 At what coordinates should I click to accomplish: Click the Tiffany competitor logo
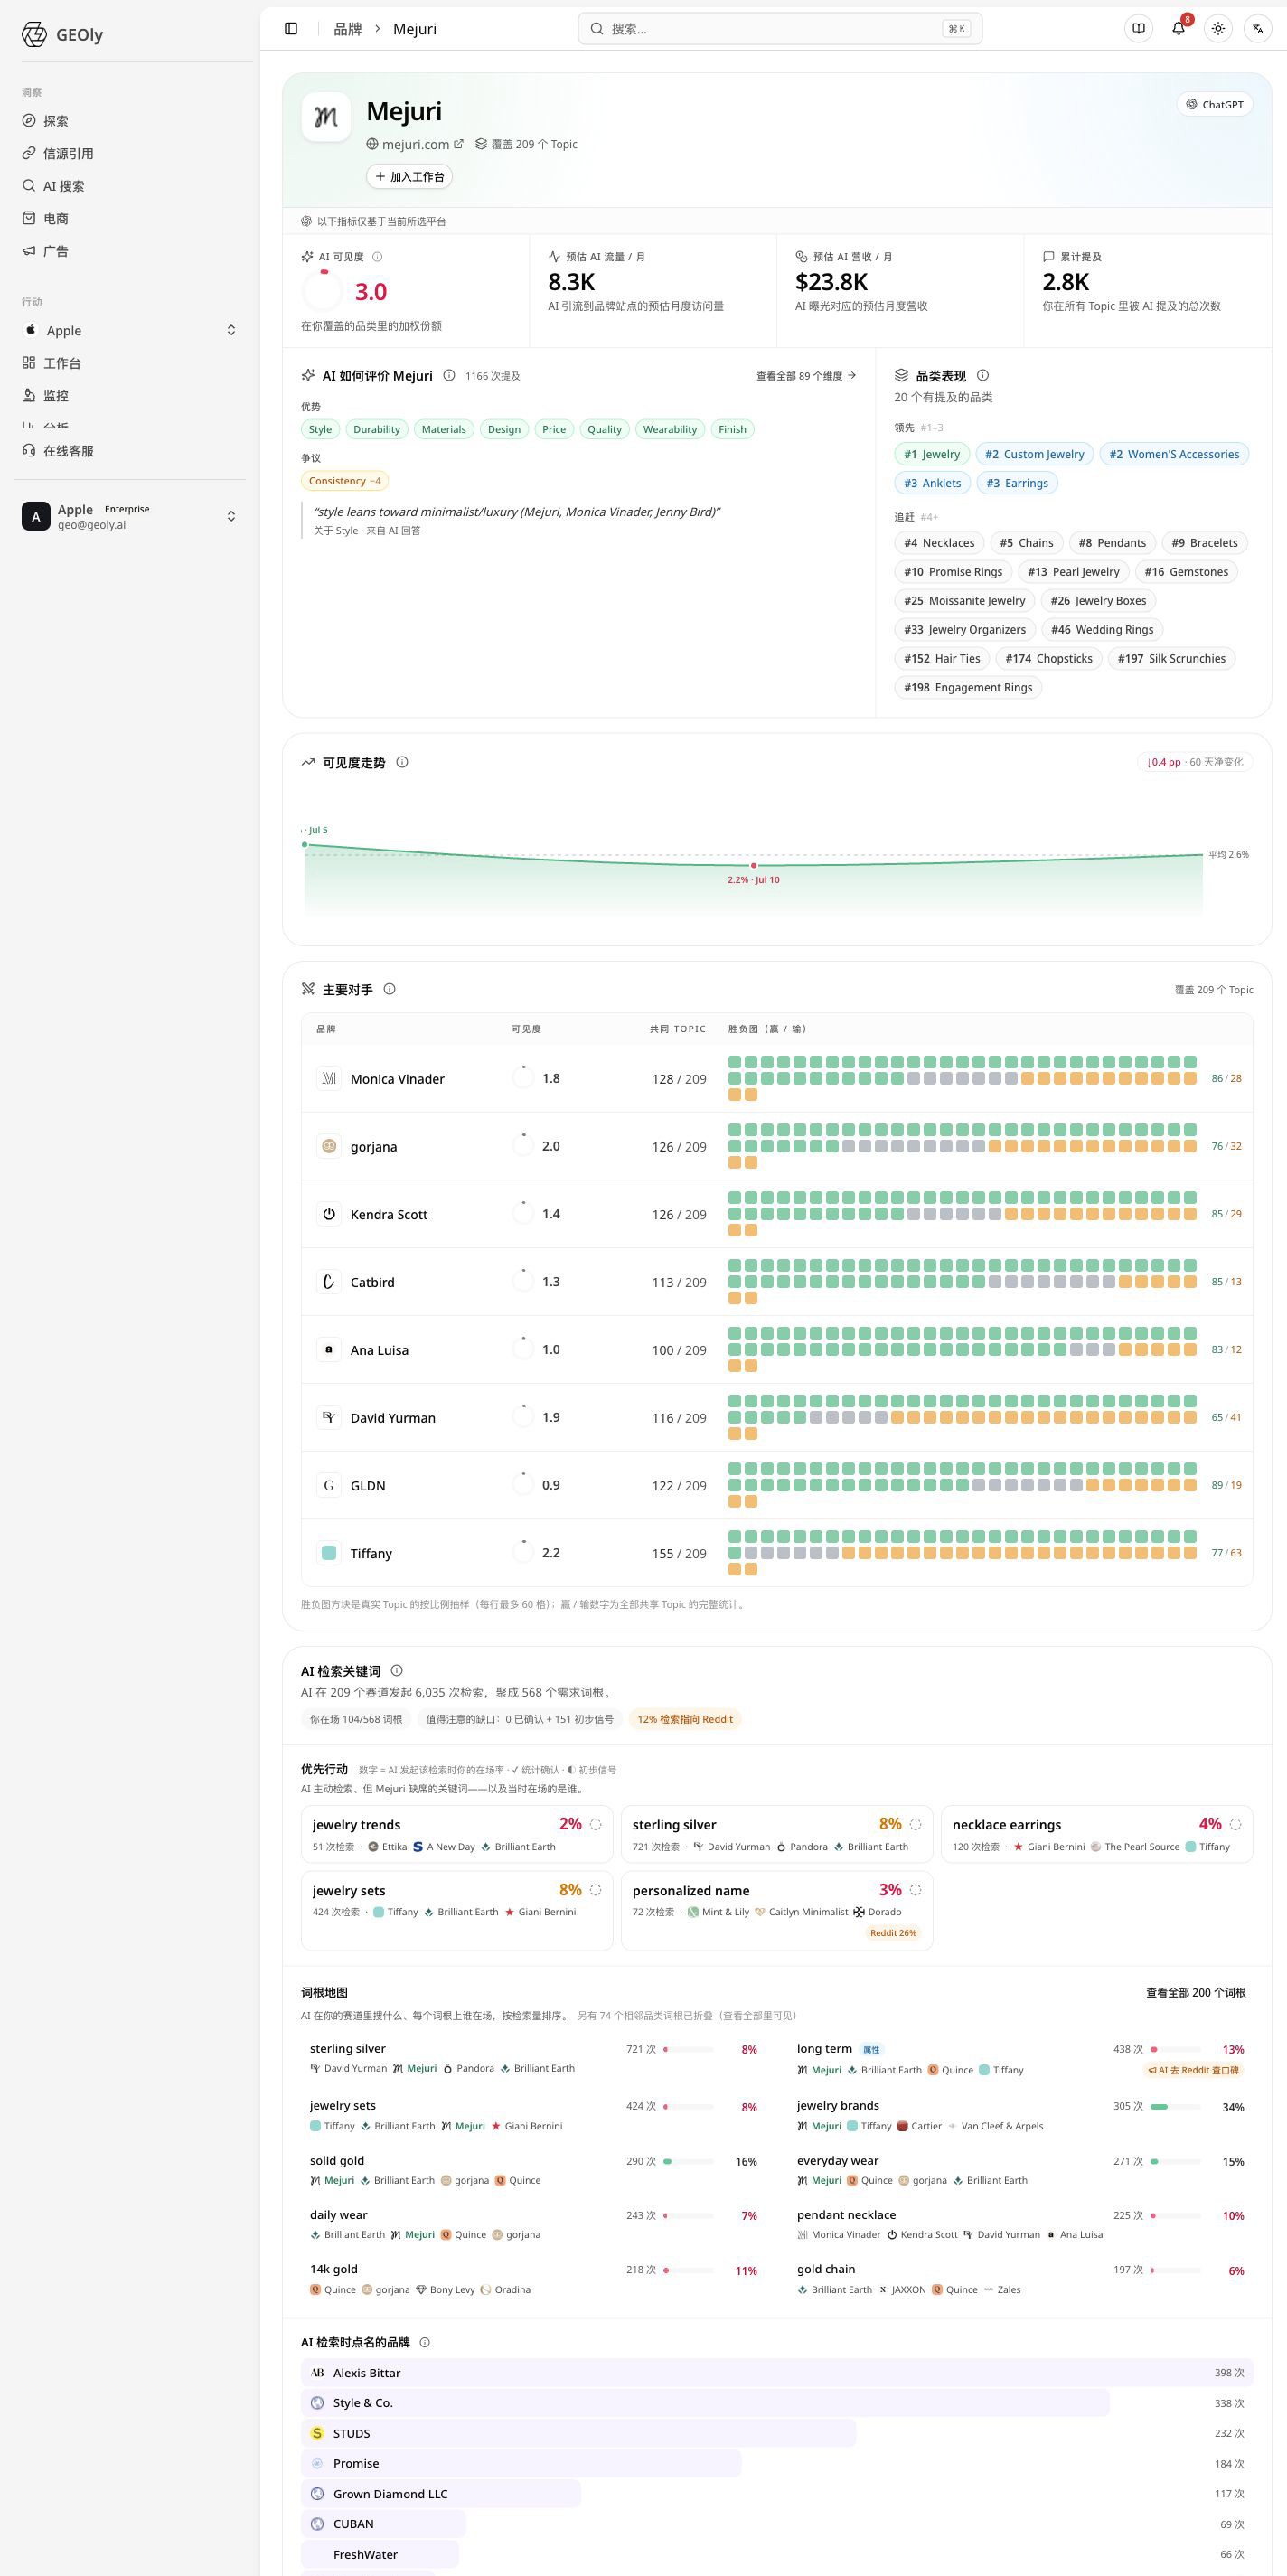point(329,1553)
